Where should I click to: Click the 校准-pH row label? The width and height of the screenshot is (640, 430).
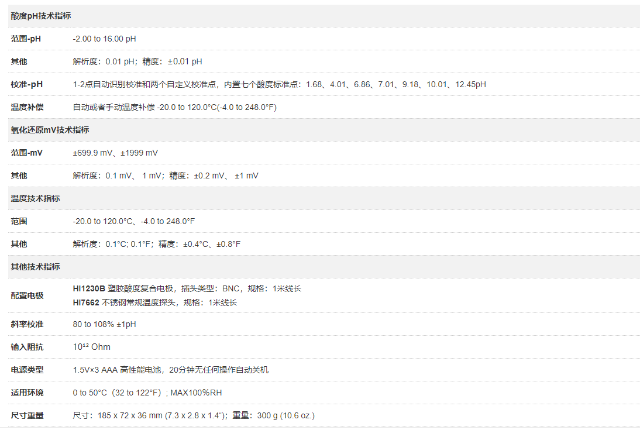pyautogui.click(x=26, y=84)
